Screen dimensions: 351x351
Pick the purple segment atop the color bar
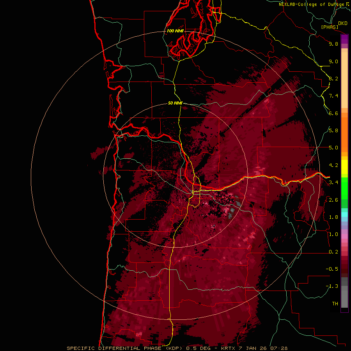coord(344,39)
